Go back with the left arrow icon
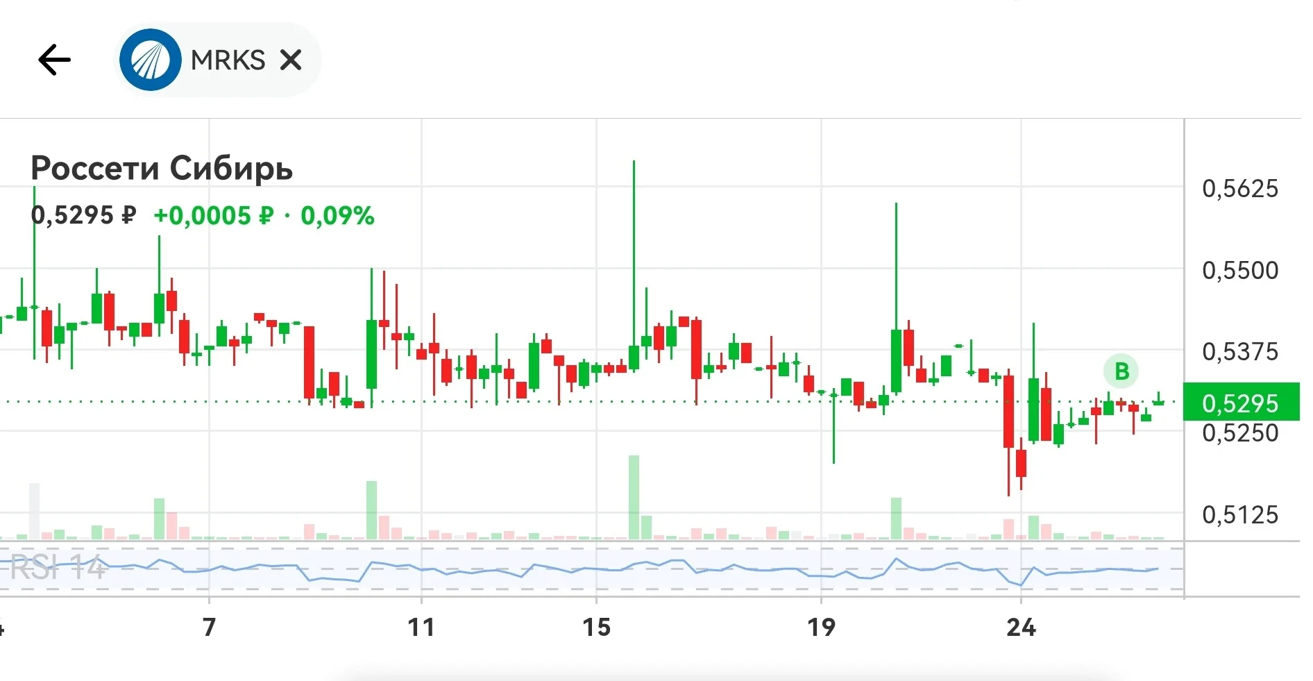The height and width of the screenshot is (681, 1313). (54, 60)
